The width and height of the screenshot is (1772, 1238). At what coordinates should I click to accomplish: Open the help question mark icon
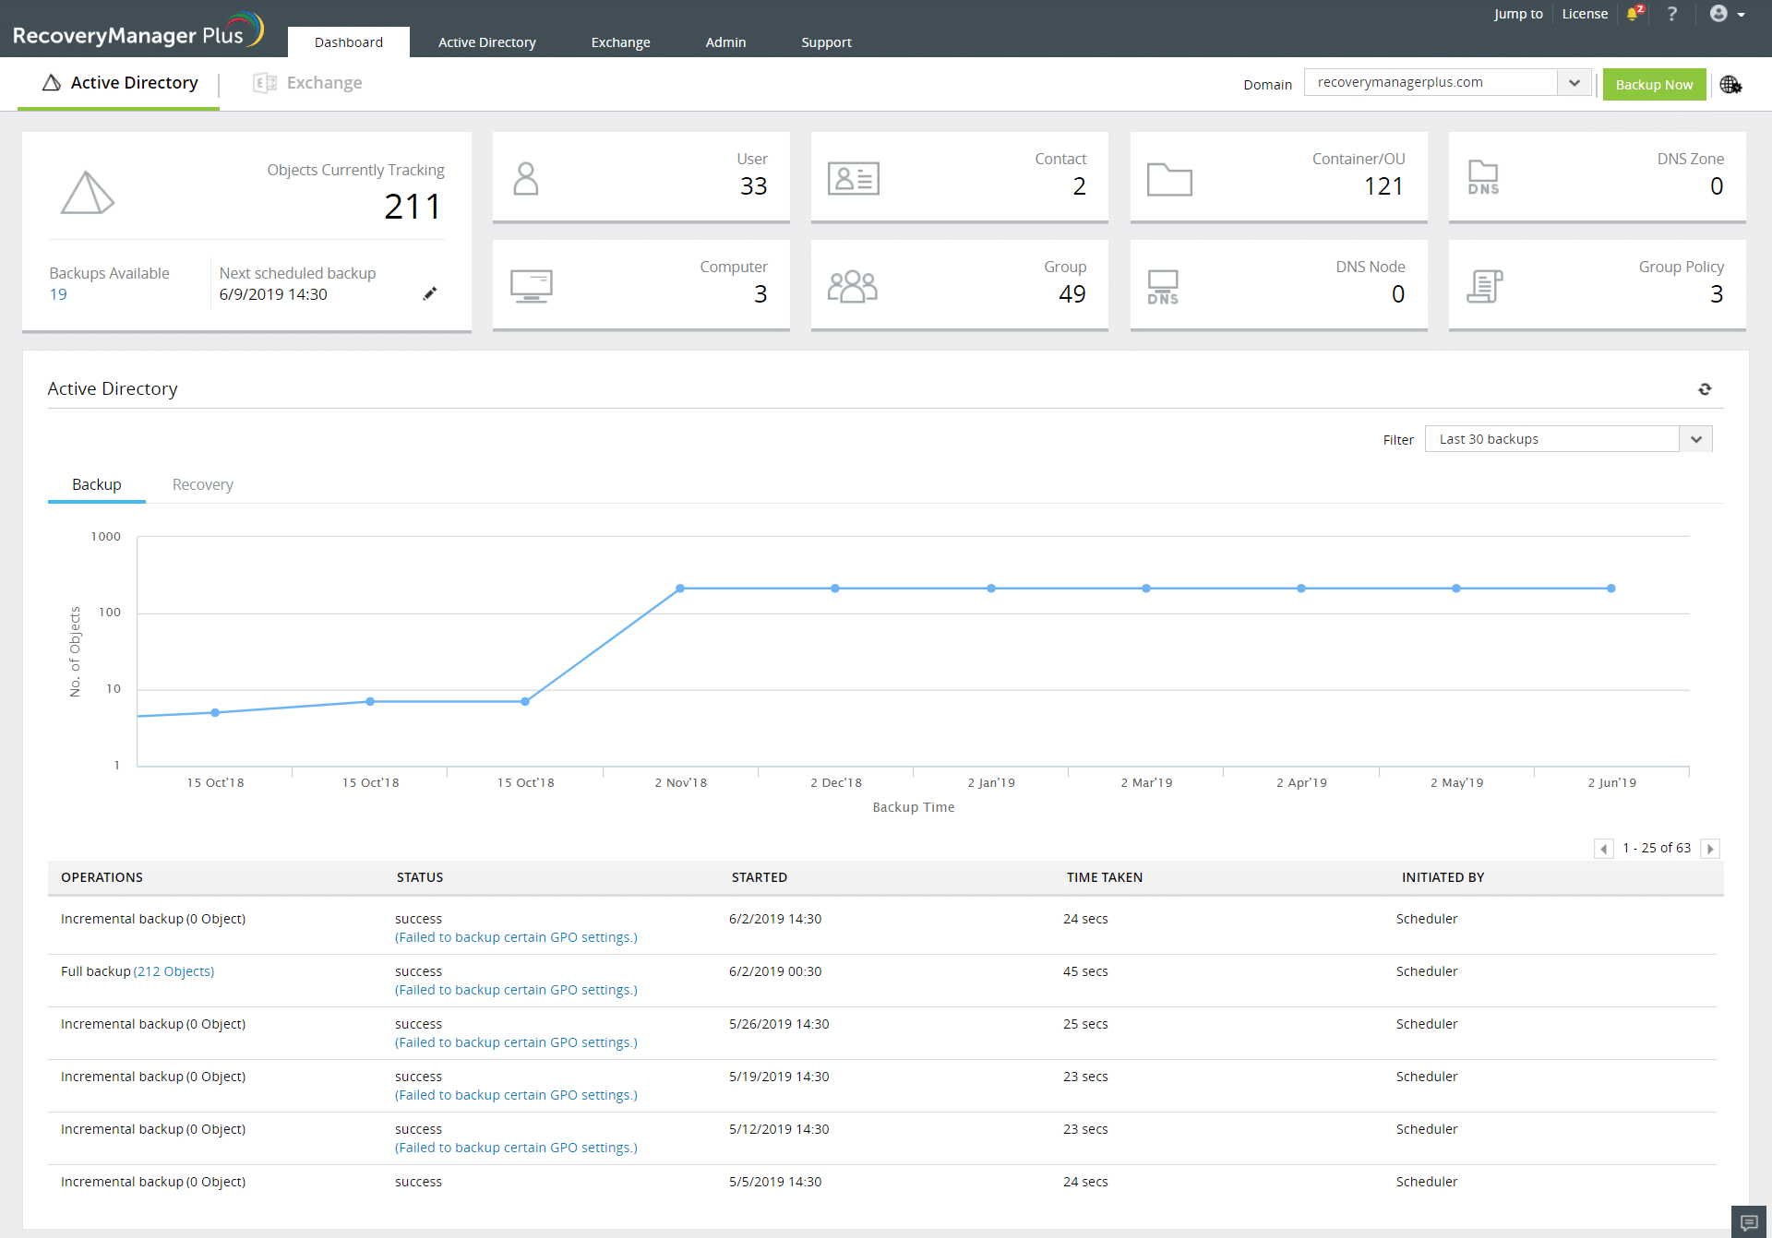pos(1672,14)
